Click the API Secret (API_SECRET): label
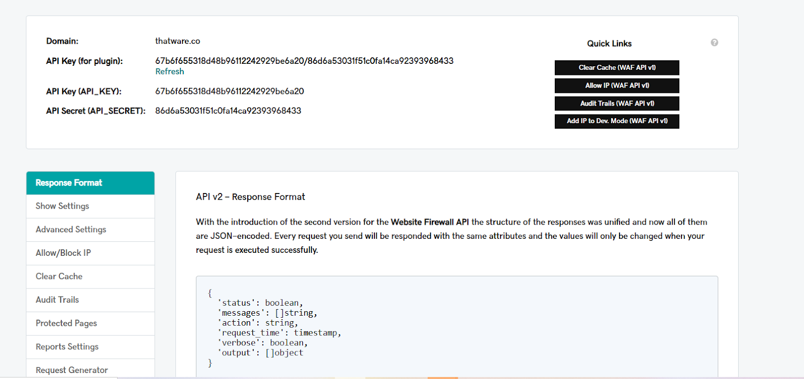The height and width of the screenshot is (379, 804). 95,111
